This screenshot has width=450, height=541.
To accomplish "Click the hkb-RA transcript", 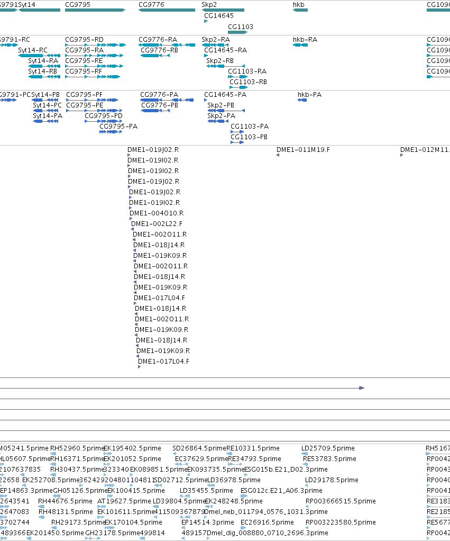I will click(300, 45).
